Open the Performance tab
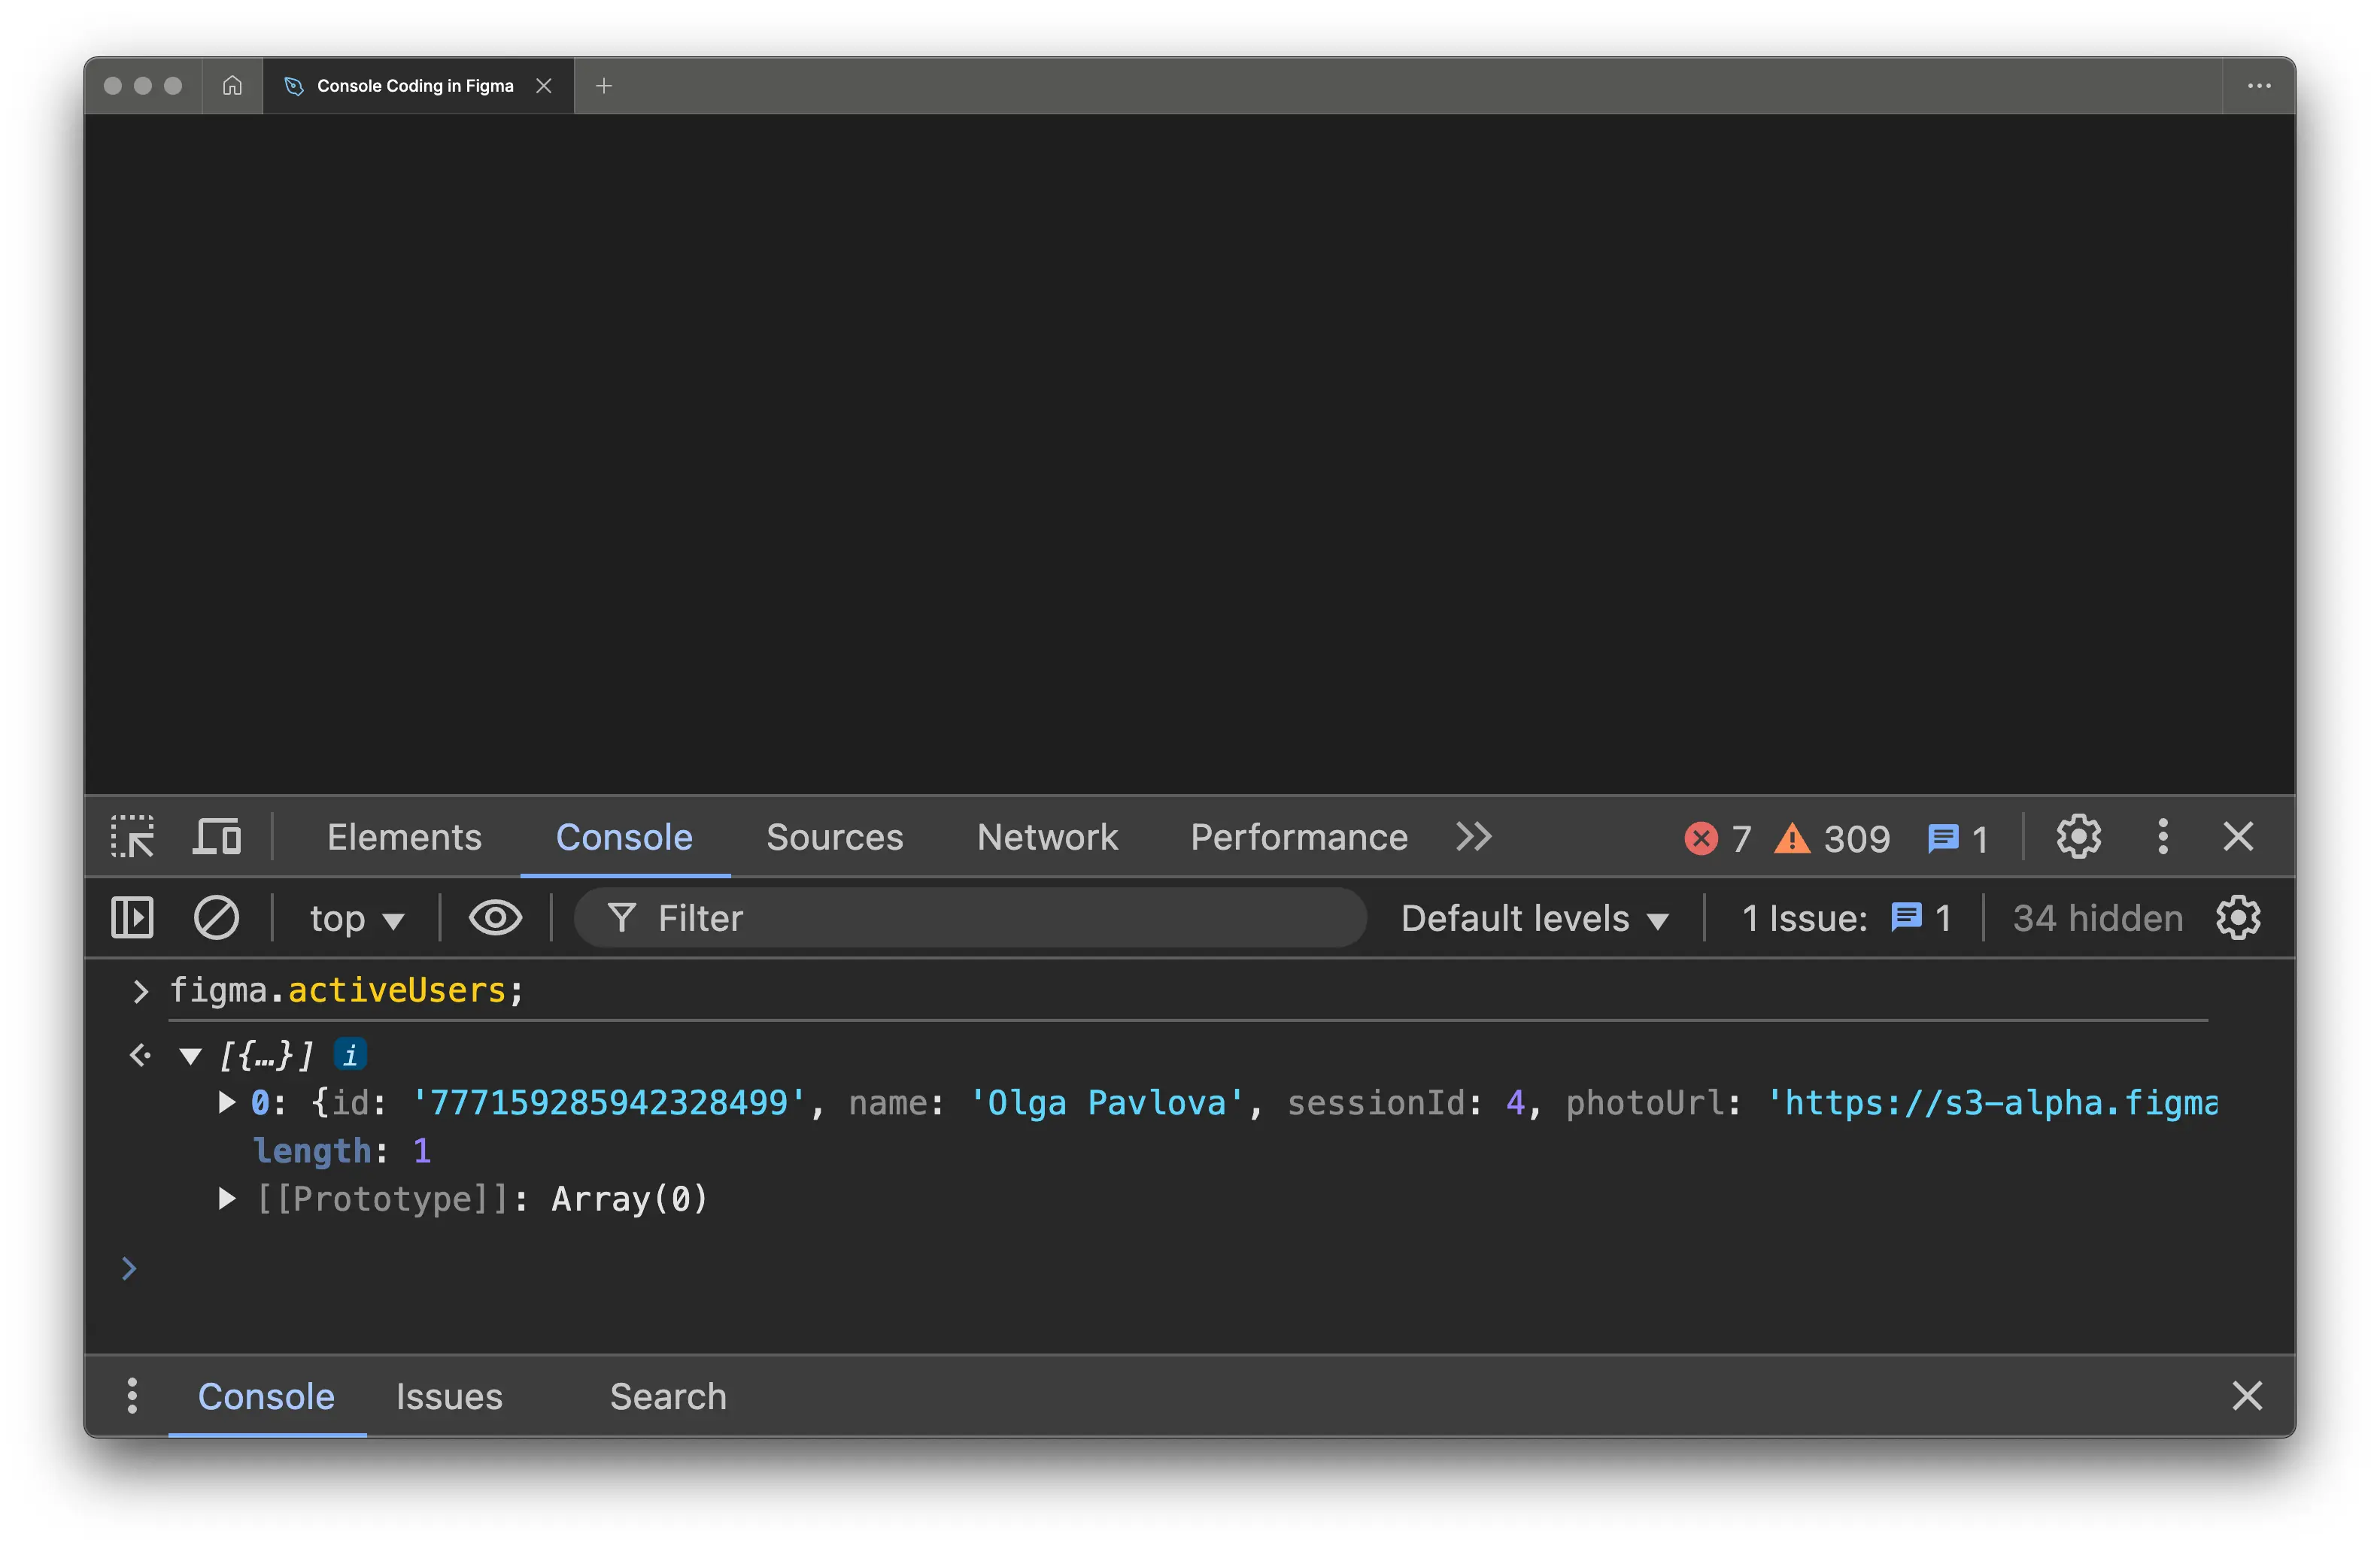This screenshot has width=2380, height=1549. point(1298,838)
